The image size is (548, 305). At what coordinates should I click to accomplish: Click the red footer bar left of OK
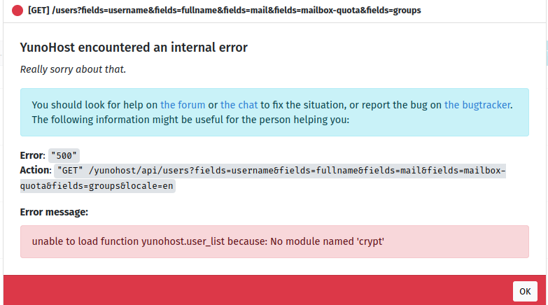click(252, 290)
